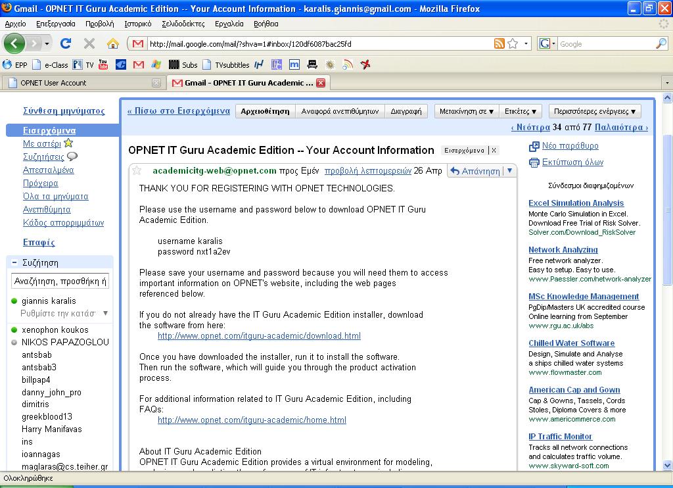Open the search engine selector dropdown

(553, 44)
